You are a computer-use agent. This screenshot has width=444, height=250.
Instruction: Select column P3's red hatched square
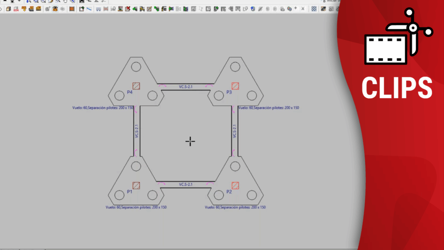(235, 86)
